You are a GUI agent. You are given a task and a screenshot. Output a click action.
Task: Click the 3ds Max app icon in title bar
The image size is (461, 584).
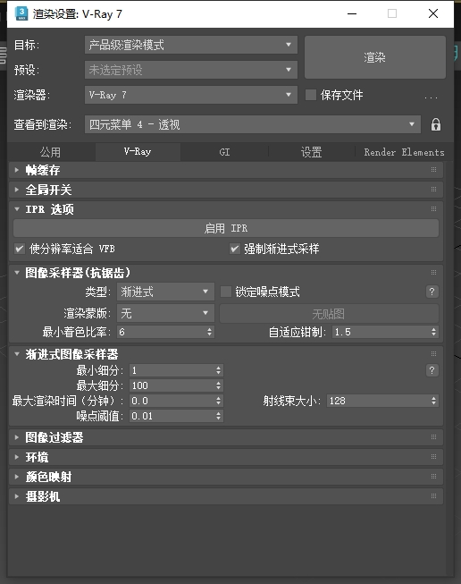click(x=21, y=13)
